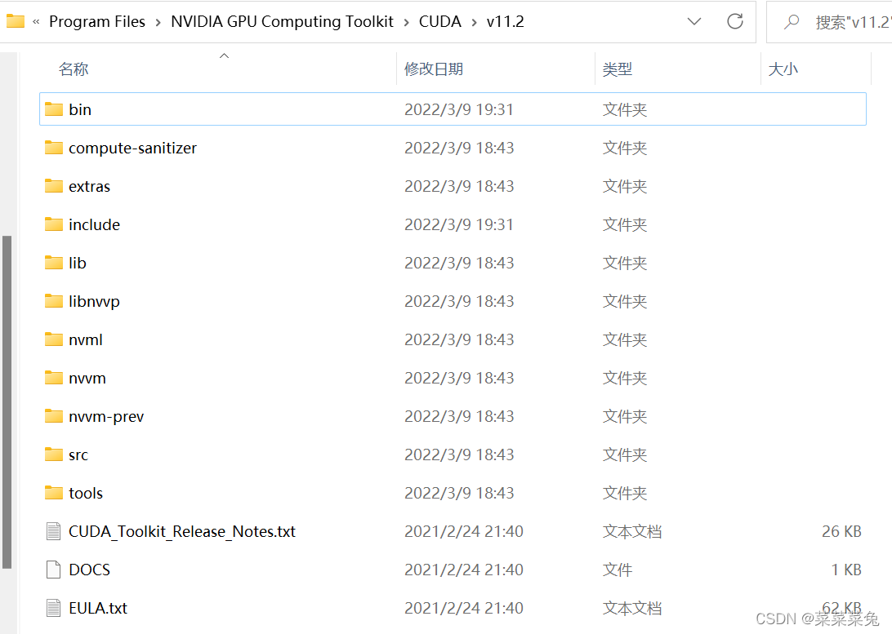
Task: Select the nvvm folder name
Action: 87,378
